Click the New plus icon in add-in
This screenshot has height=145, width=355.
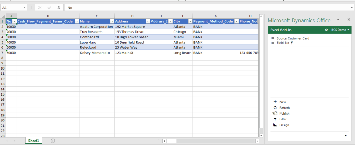pyautogui.click(x=275, y=102)
